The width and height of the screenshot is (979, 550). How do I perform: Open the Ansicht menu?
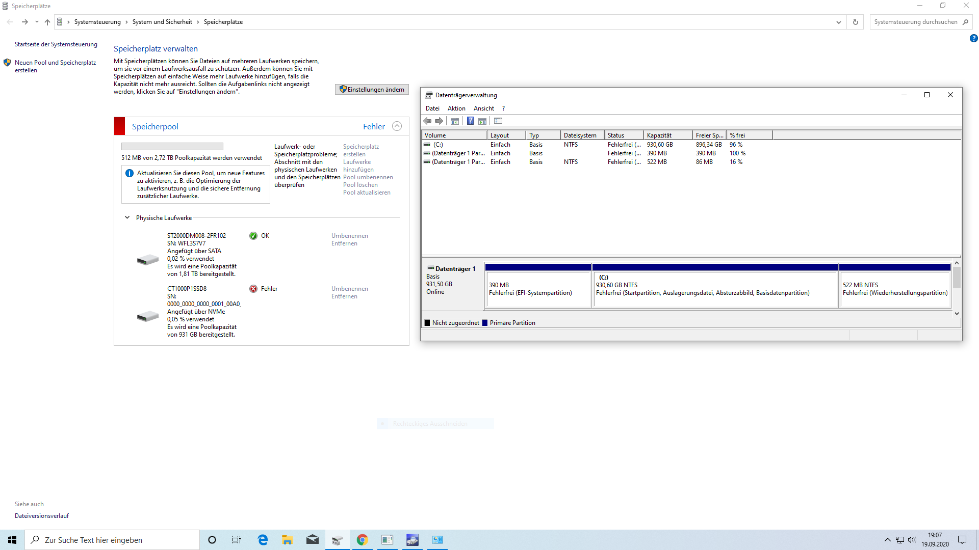coord(483,108)
